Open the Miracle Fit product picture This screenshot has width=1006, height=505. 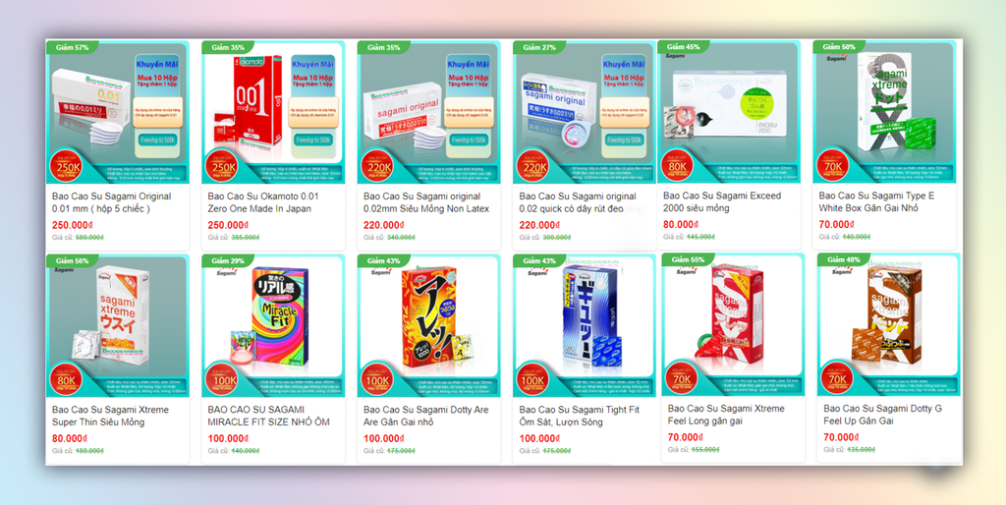[273, 326]
